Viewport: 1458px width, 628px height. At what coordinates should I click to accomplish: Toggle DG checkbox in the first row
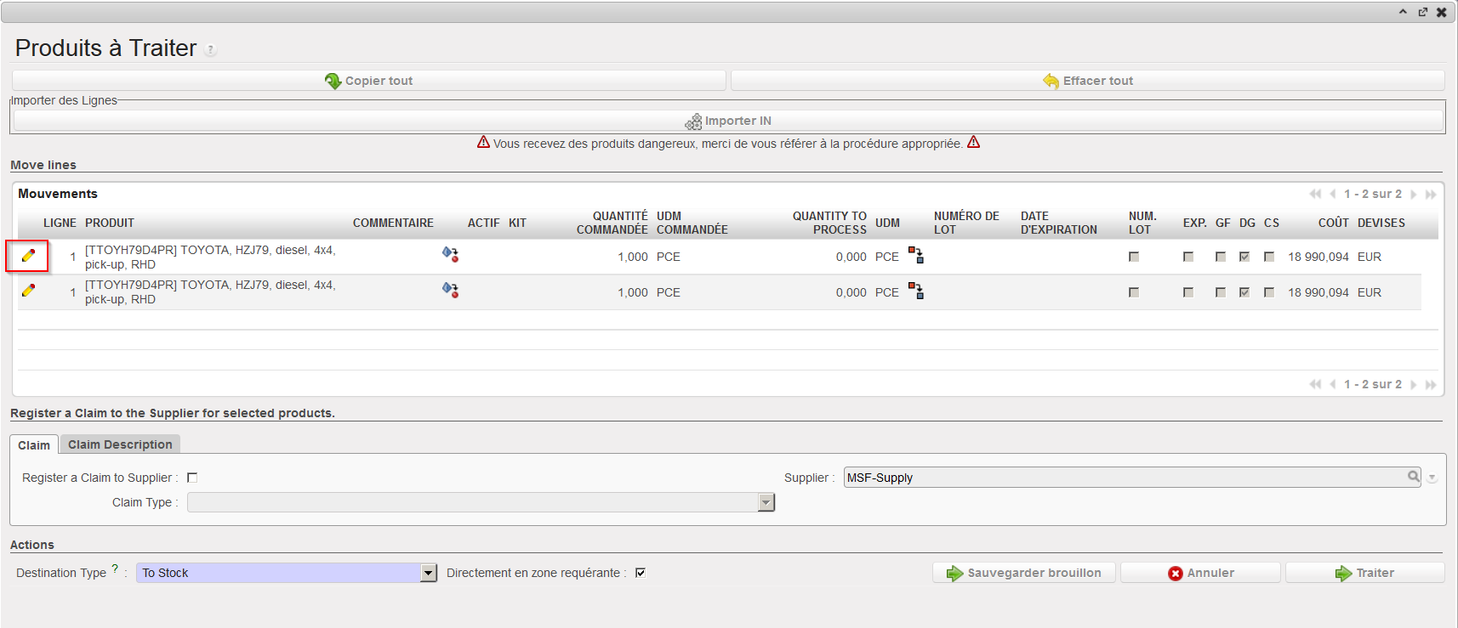pyautogui.click(x=1244, y=257)
